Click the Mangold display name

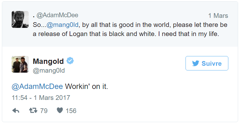(48, 61)
